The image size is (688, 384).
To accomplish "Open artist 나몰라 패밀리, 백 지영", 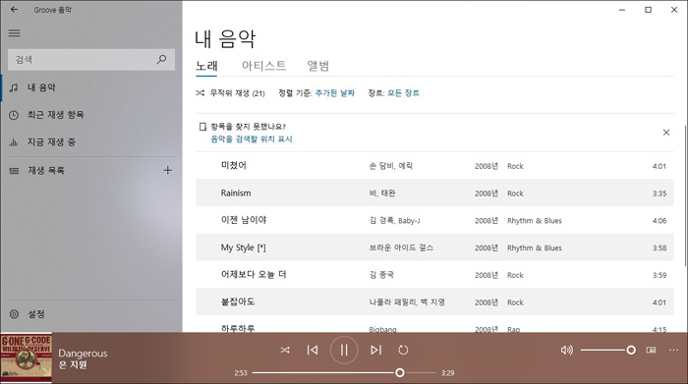I will point(407,302).
